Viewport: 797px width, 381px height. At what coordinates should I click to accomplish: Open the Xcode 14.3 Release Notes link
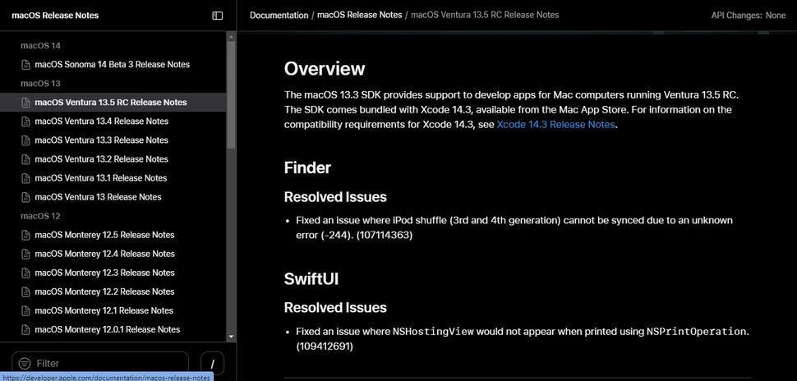point(555,125)
